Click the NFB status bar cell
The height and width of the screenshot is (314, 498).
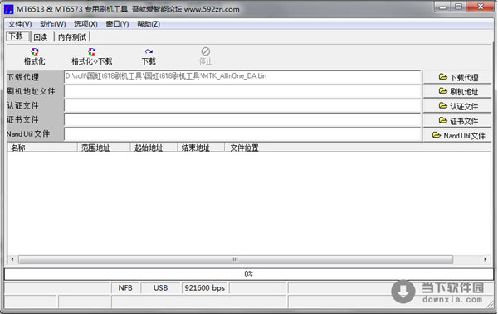coord(125,288)
